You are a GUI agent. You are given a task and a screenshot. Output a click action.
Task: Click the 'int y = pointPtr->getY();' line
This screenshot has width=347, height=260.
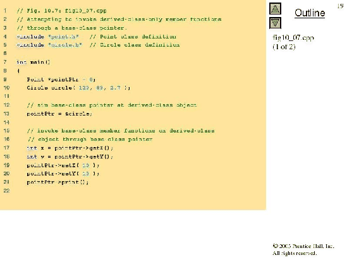pyautogui.click(x=70, y=157)
